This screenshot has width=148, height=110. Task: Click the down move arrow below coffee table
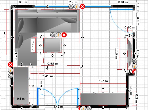pos(52,55)
